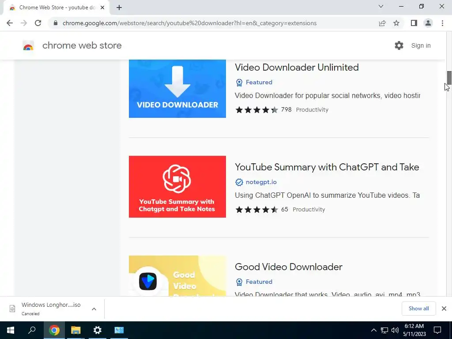Screen dimensions: 452x339
Task: Open network status tray icon
Action: tap(384, 330)
